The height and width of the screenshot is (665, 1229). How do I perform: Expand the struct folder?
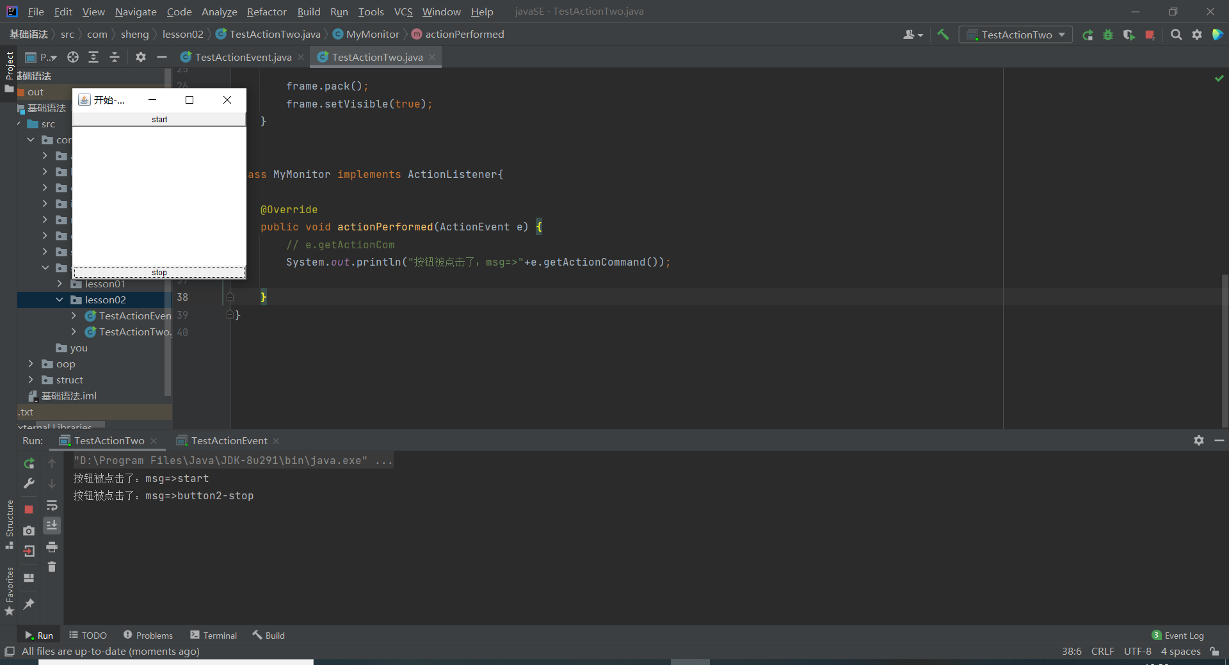coord(30,380)
